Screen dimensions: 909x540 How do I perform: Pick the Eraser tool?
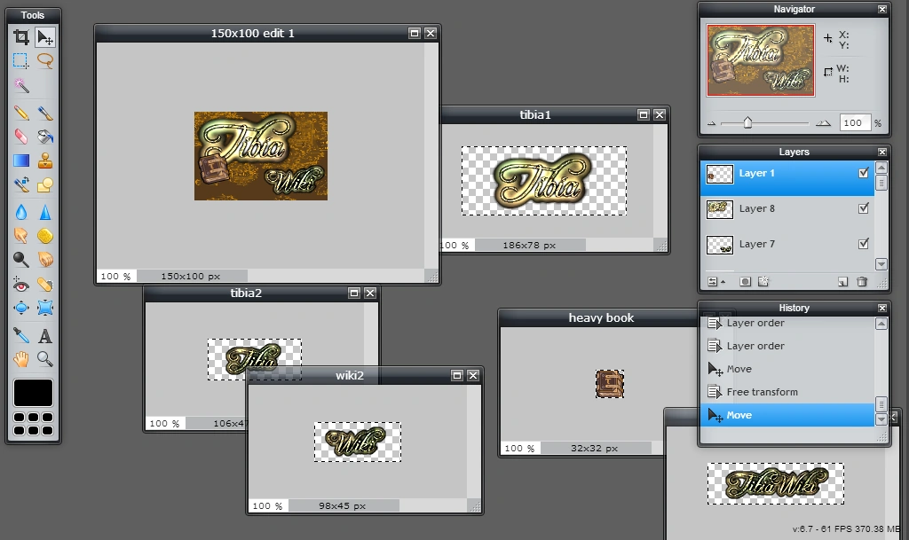click(x=21, y=137)
